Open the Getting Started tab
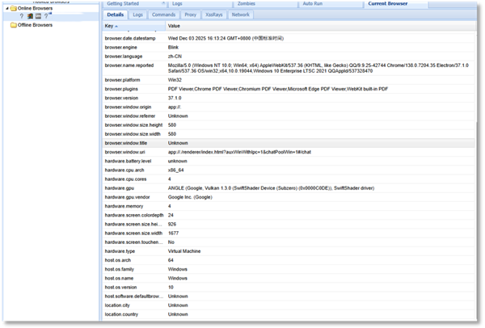 point(122,4)
